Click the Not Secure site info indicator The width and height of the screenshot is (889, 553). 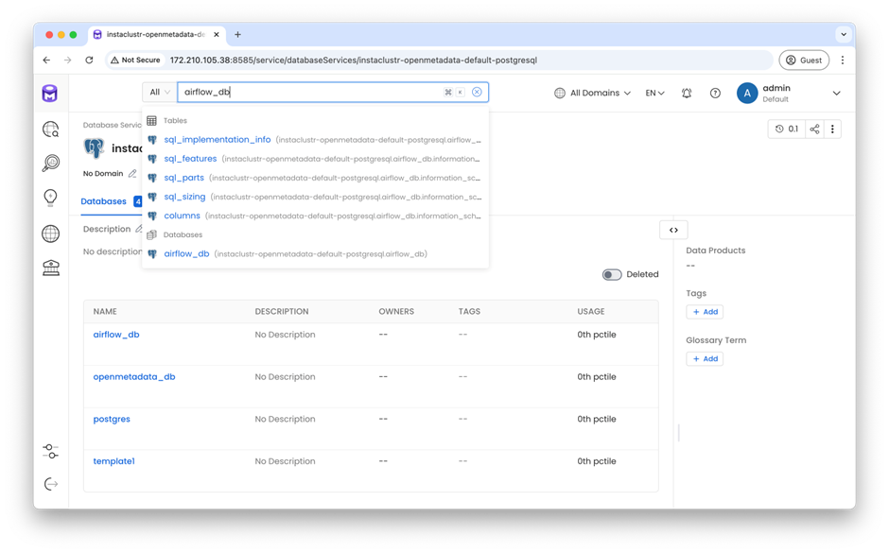pos(135,60)
